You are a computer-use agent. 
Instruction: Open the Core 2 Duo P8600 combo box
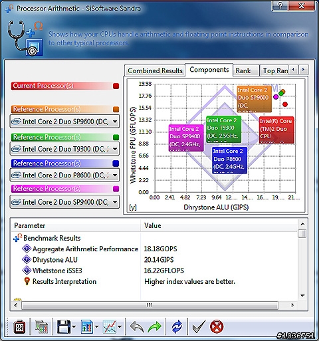pyautogui.click(x=64, y=175)
